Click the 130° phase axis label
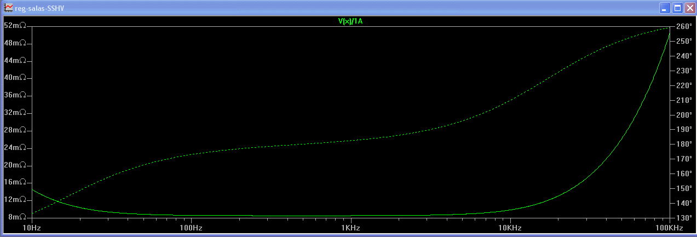This screenshot has height=237, width=697. point(684,218)
